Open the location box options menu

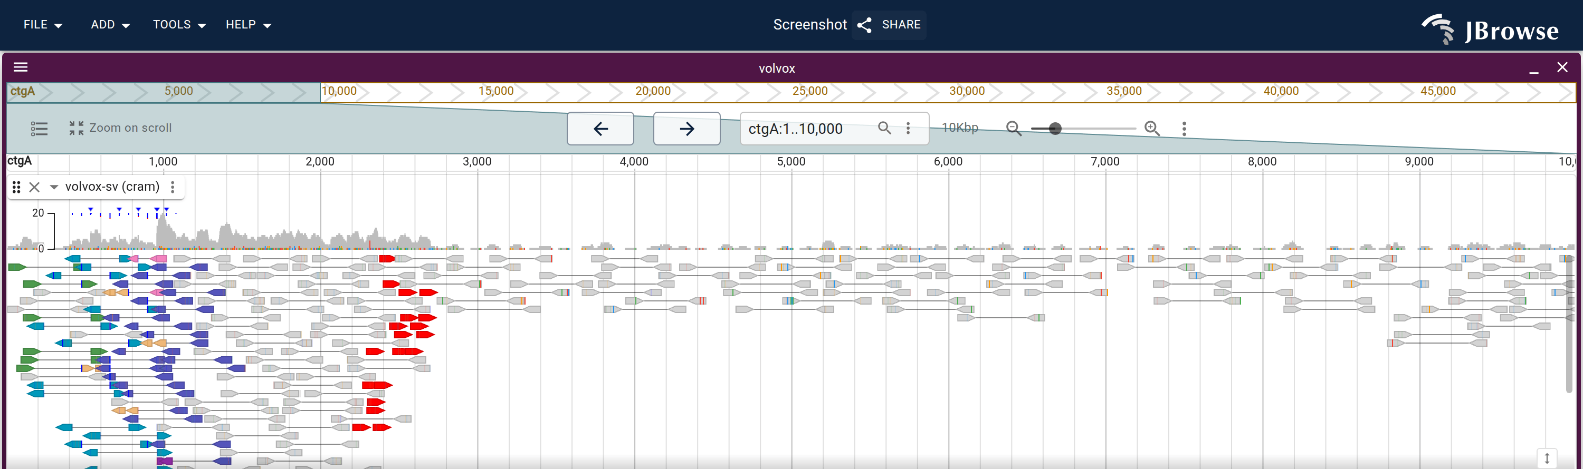pos(908,128)
